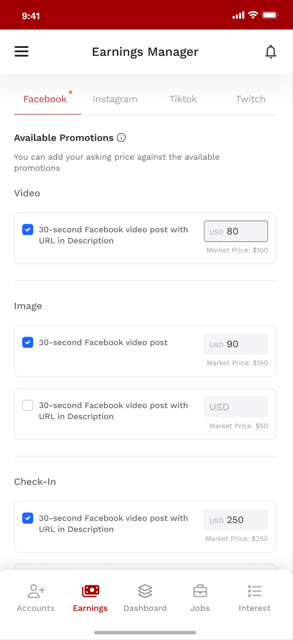The height and width of the screenshot is (640, 293).
Task: Go to Accounts in bottom bar
Action: click(x=36, y=598)
